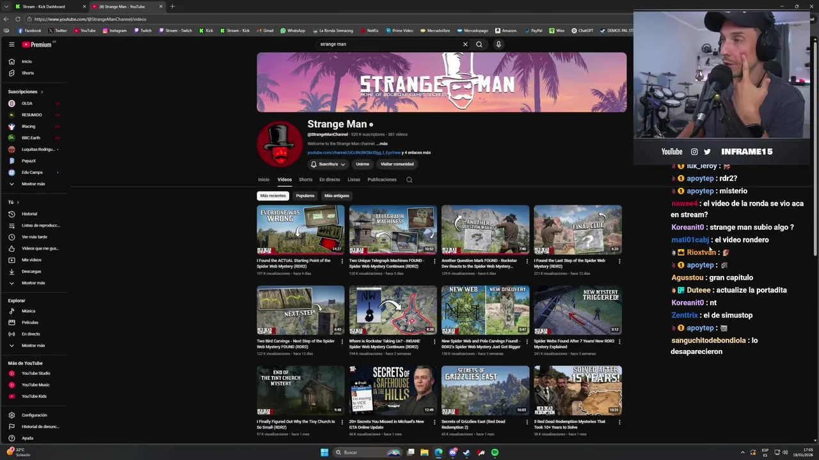
Task: Open the Tú section chevron
Action: [17, 203]
